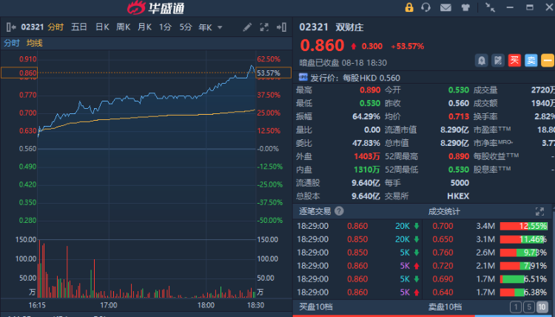Click the price alert bell icon
The height and width of the screenshot is (317, 555).
pyautogui.click(x=482, y=60)
